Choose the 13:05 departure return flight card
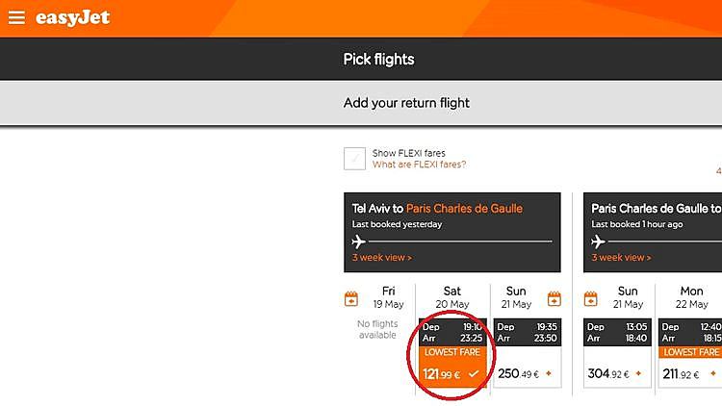Image resolution: width=722 pixels, height=406 pixels. tap(617, 332)
